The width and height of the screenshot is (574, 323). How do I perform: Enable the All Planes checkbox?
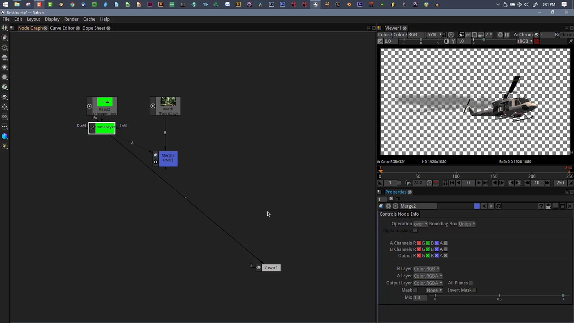click(470, 283)
